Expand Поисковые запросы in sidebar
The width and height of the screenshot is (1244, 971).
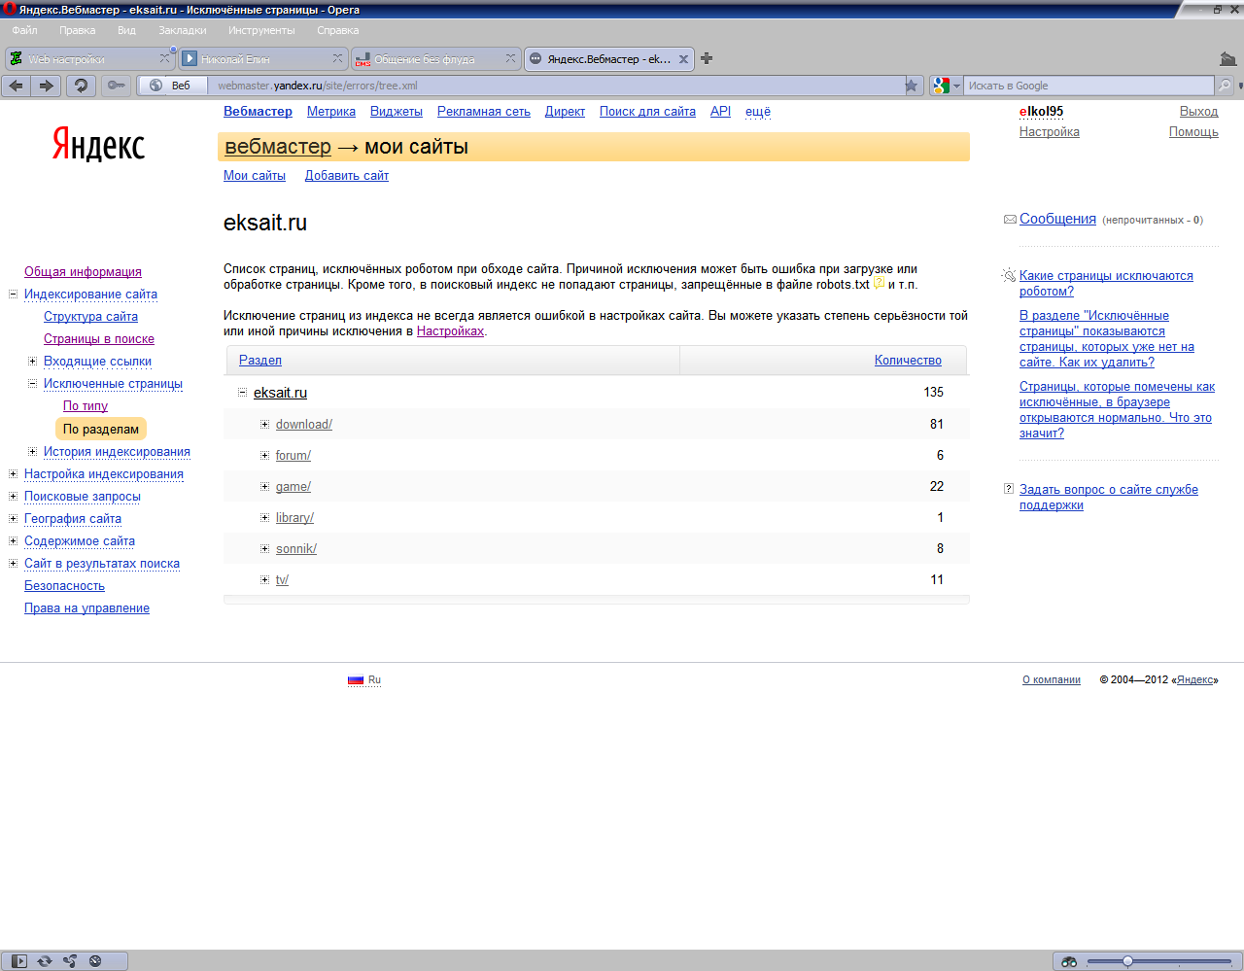click(x=13, y=496)
